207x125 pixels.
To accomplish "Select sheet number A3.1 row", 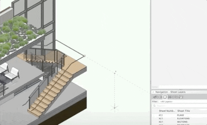I will click(x=180, y=122).
